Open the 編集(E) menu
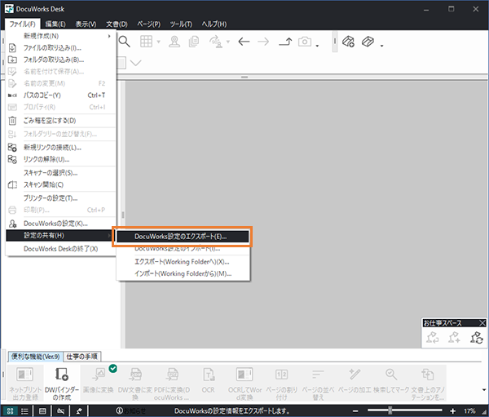The height and width of the screenshot is (417, 489). coord(55,24)
